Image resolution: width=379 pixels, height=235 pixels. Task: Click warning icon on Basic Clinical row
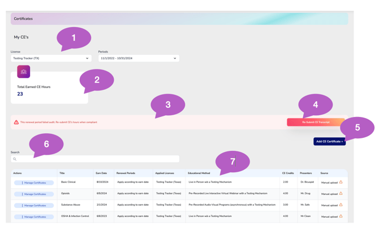point(341,182)
